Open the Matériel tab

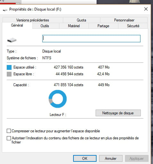point(74,26)
